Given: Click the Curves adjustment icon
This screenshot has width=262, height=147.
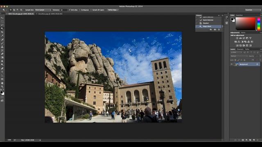Looking at the screenshot, I should tap(244, 38).
